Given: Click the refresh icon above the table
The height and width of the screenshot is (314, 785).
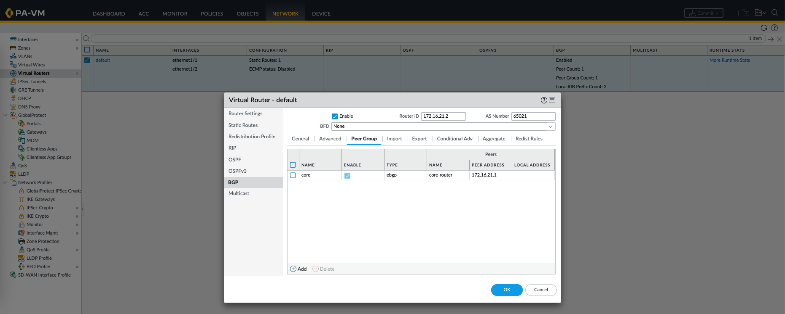Looking at the screenshot, I should pyautogui.click(x=764, y=28).
